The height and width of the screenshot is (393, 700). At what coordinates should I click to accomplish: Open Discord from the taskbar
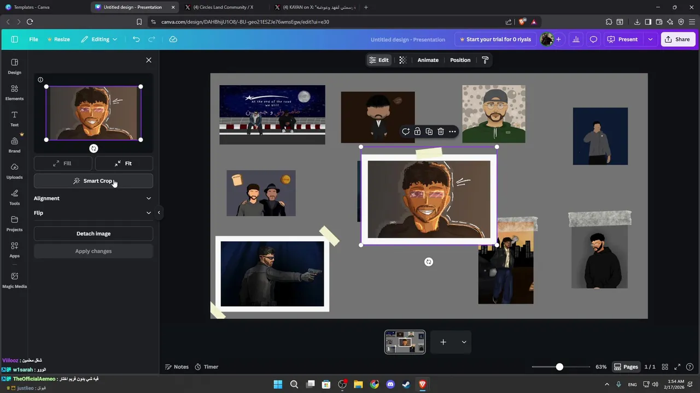390,384
